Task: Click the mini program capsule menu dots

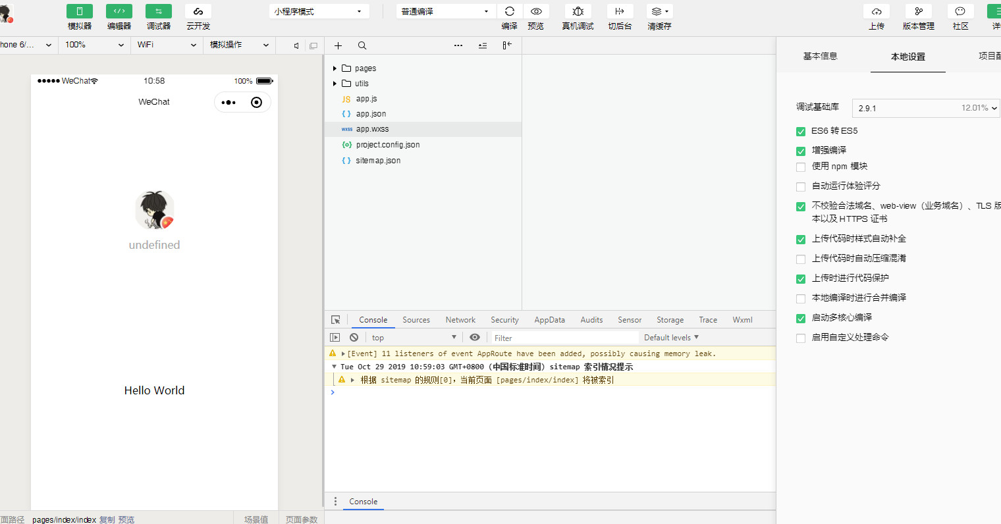Action: (x=229, y=103)
